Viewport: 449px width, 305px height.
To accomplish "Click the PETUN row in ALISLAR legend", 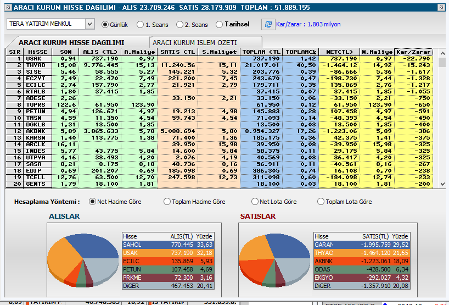I will [168, 269].
